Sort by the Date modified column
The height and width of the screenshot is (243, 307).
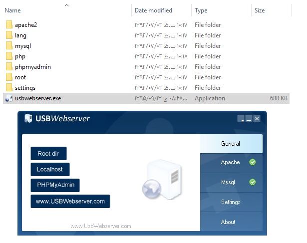coord(153,10)
